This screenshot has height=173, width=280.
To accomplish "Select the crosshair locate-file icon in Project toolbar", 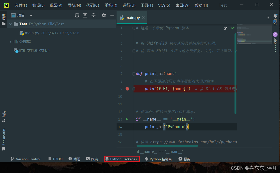I will tap(77, 15).
